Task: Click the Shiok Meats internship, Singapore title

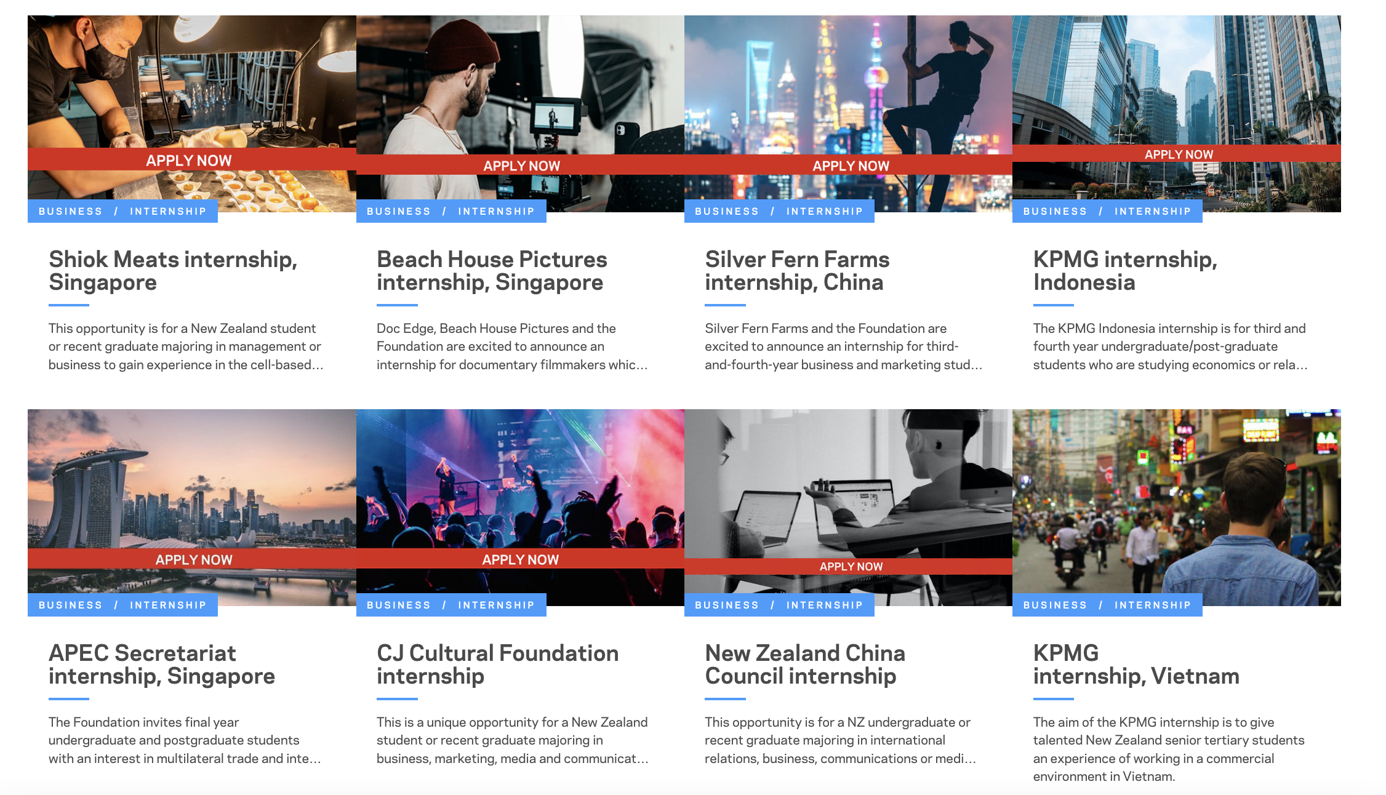Action: [173, 271]
